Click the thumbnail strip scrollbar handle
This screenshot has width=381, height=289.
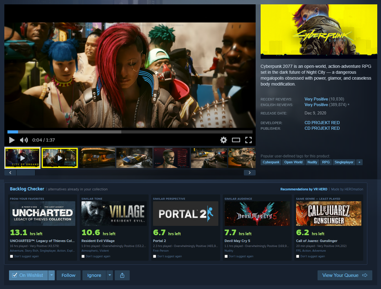point(26,173)
